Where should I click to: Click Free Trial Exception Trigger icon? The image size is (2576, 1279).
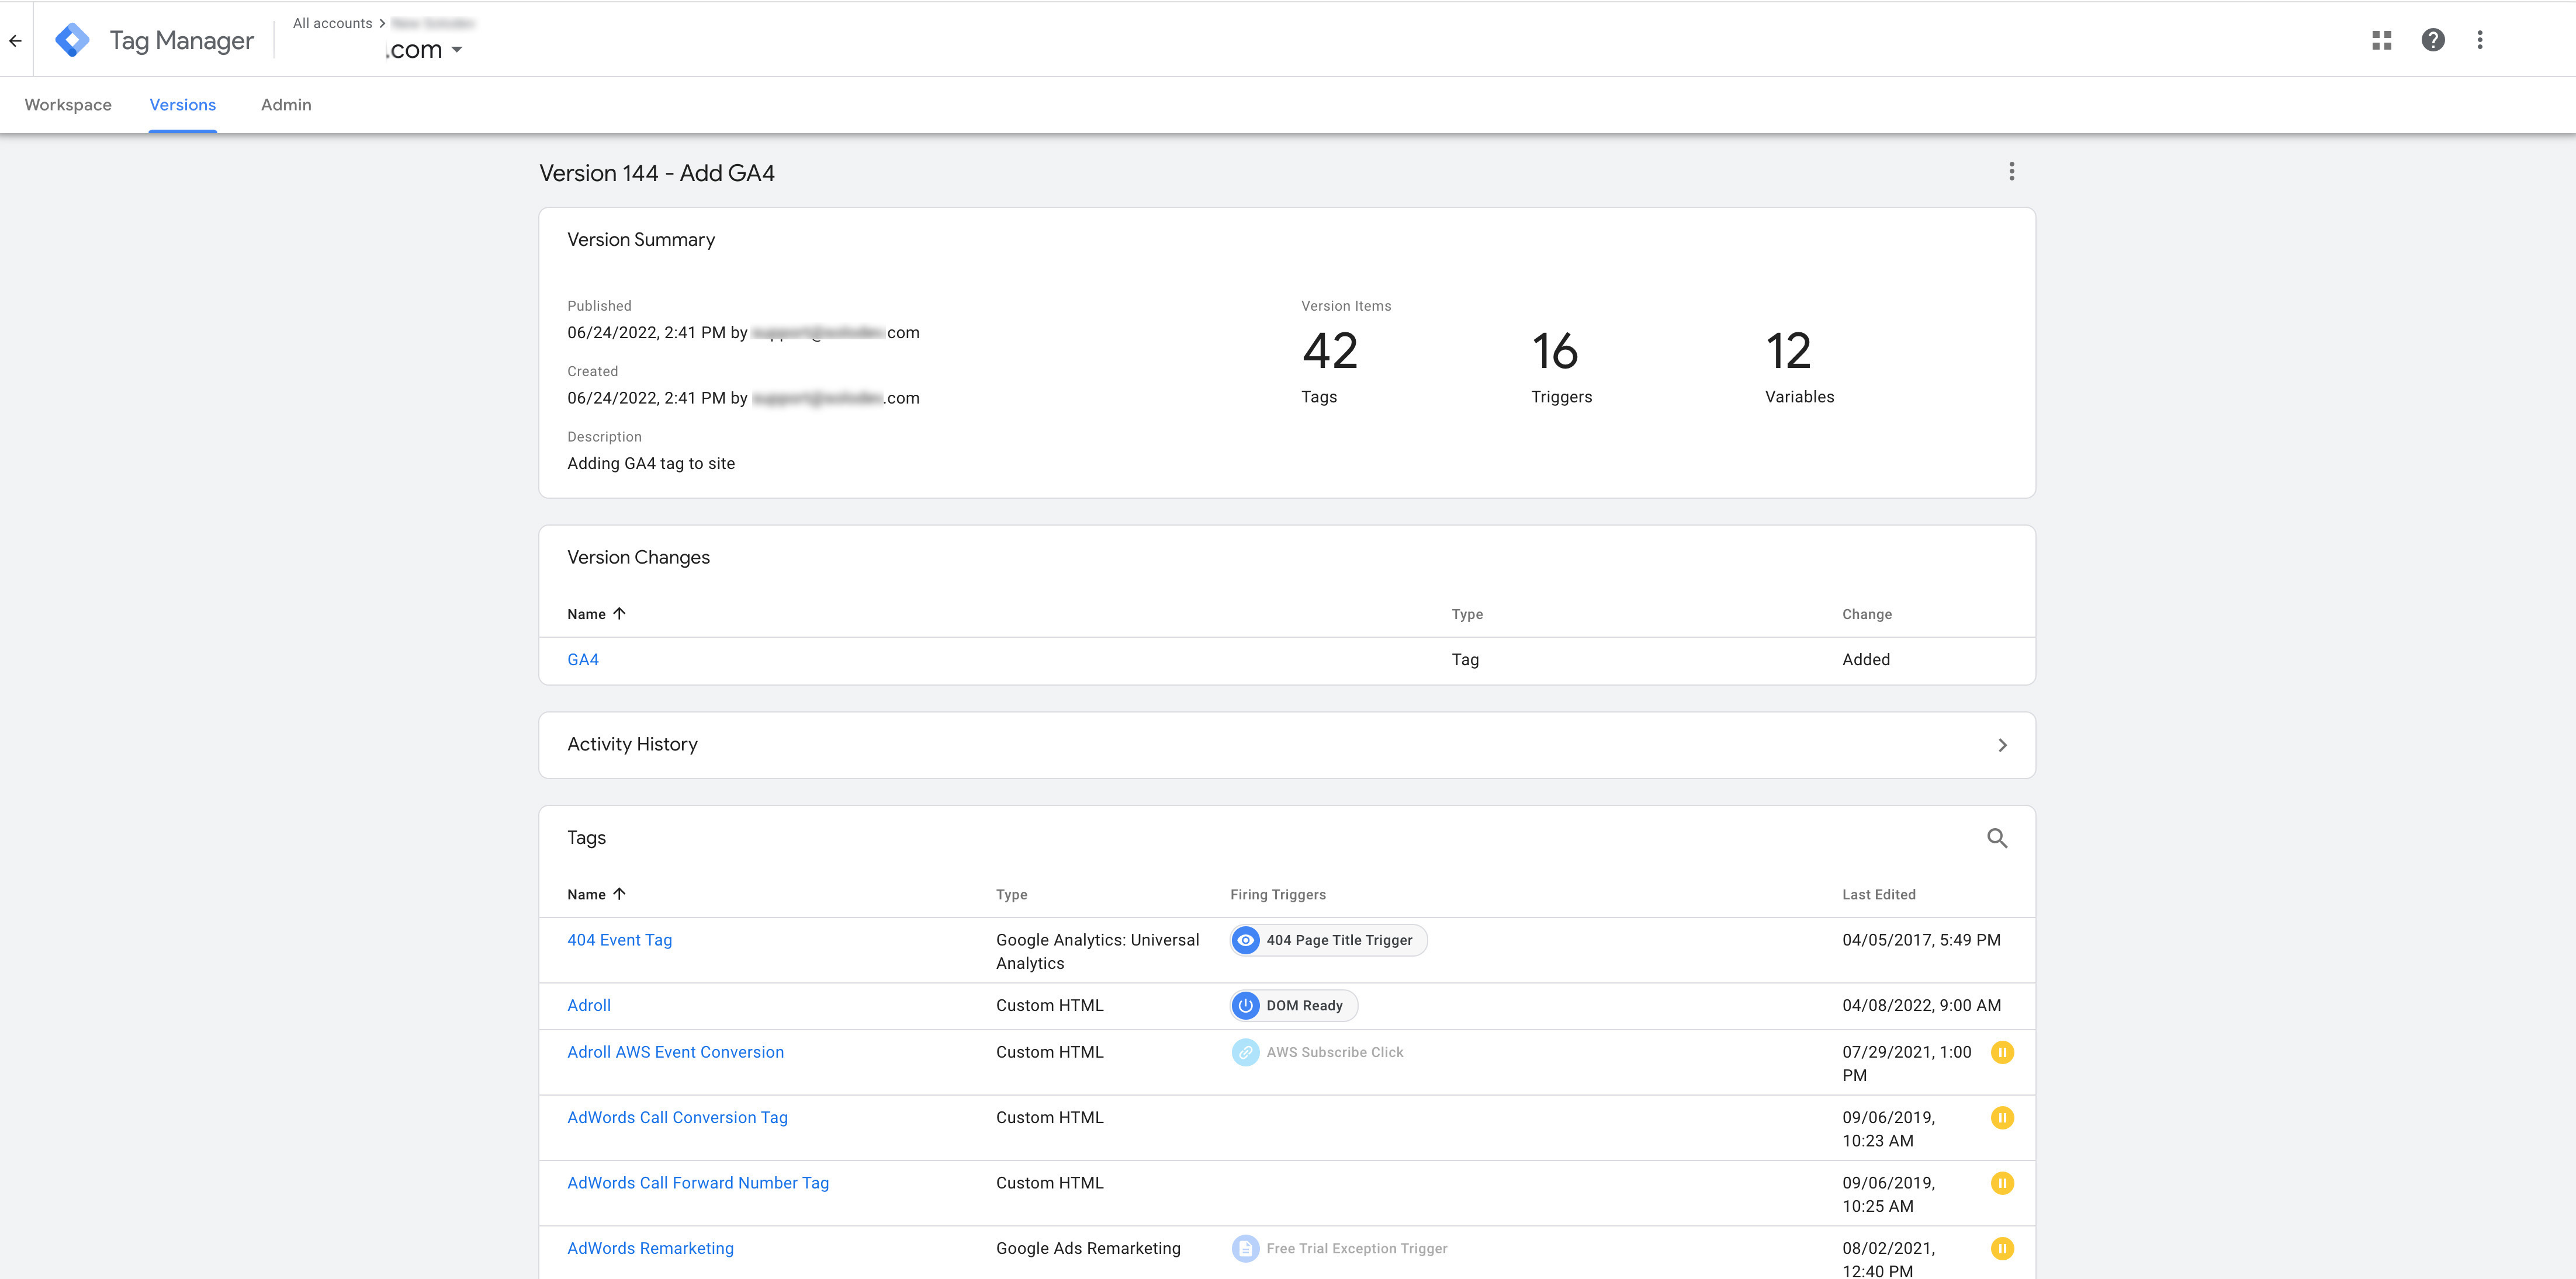[1245, 1249]
